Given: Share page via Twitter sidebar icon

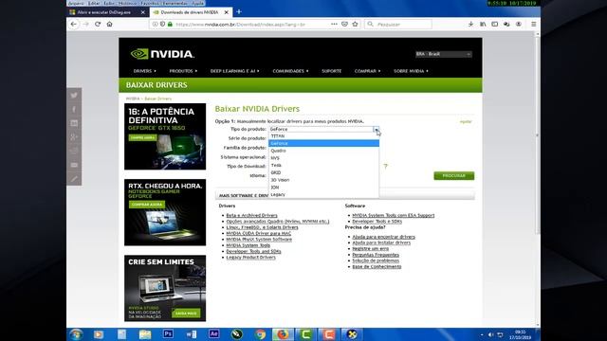Looking at the screenshot, I should [74, 96].
